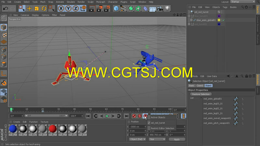The image size is (260, 146).
Task: Open the Simulate menu
Action: click(71, 2)
